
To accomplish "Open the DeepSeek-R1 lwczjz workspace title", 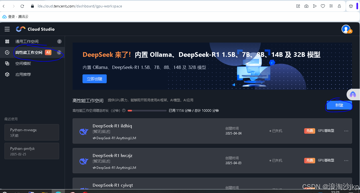I will click(112, 156).
